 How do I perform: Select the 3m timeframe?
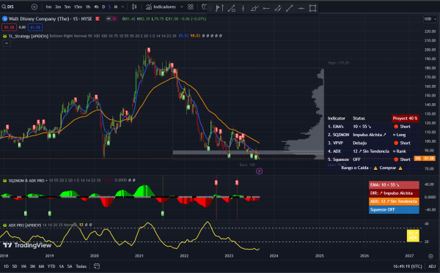(58, 7)
